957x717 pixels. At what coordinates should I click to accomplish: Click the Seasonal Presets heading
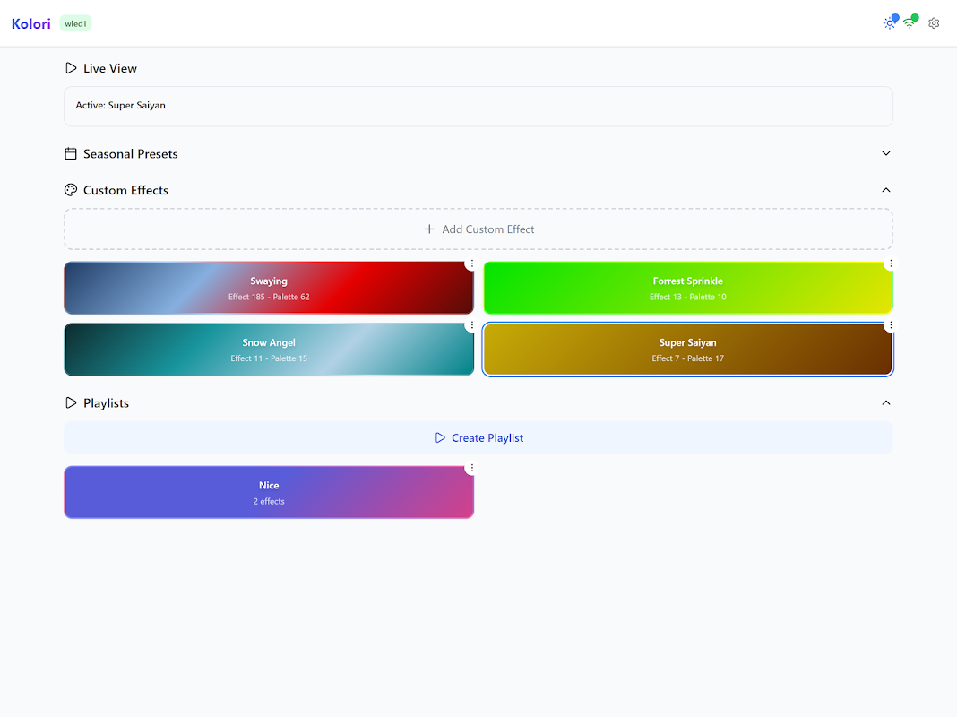click(131, 154)
